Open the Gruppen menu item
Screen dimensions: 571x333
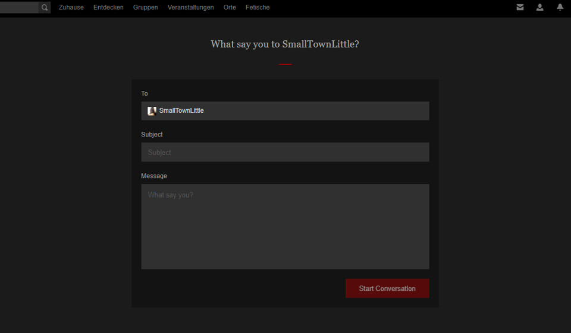(145, 7)
